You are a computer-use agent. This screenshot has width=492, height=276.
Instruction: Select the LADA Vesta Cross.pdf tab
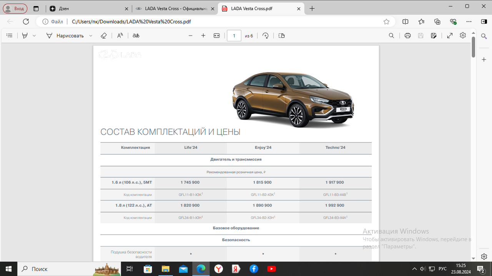click(x=261, y=8)
